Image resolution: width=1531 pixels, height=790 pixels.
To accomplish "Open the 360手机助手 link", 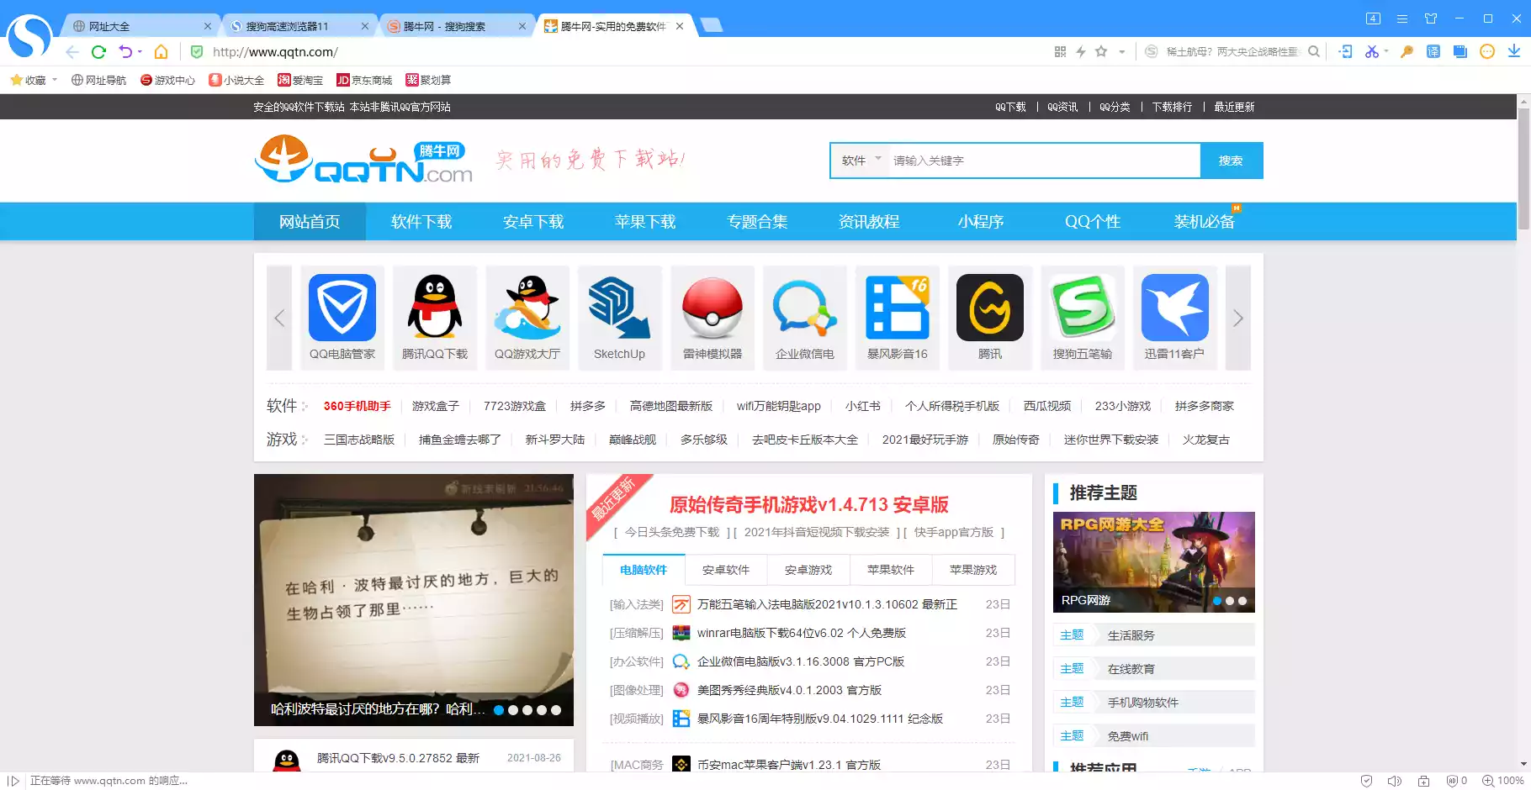I will [357, 405].
